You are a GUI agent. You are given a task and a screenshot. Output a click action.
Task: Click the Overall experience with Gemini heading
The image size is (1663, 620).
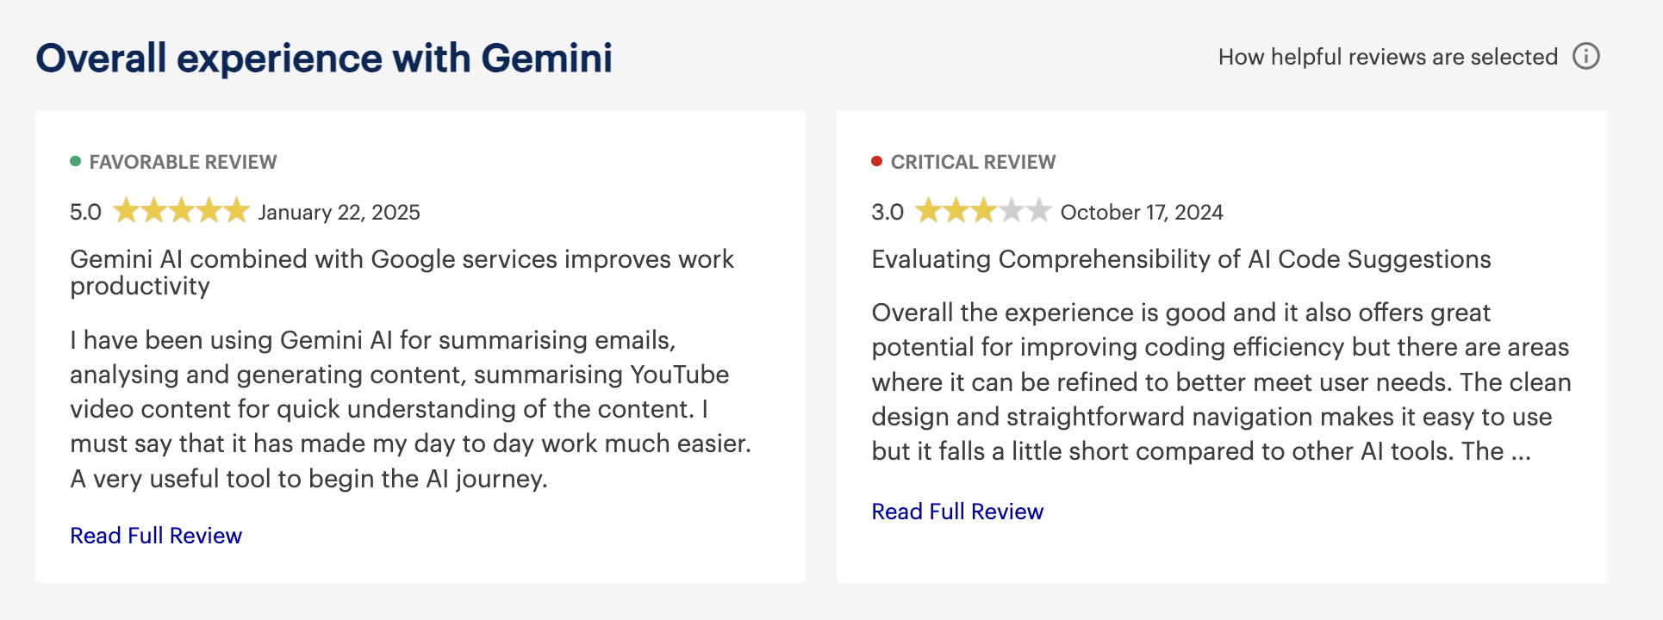click(324, 58)
